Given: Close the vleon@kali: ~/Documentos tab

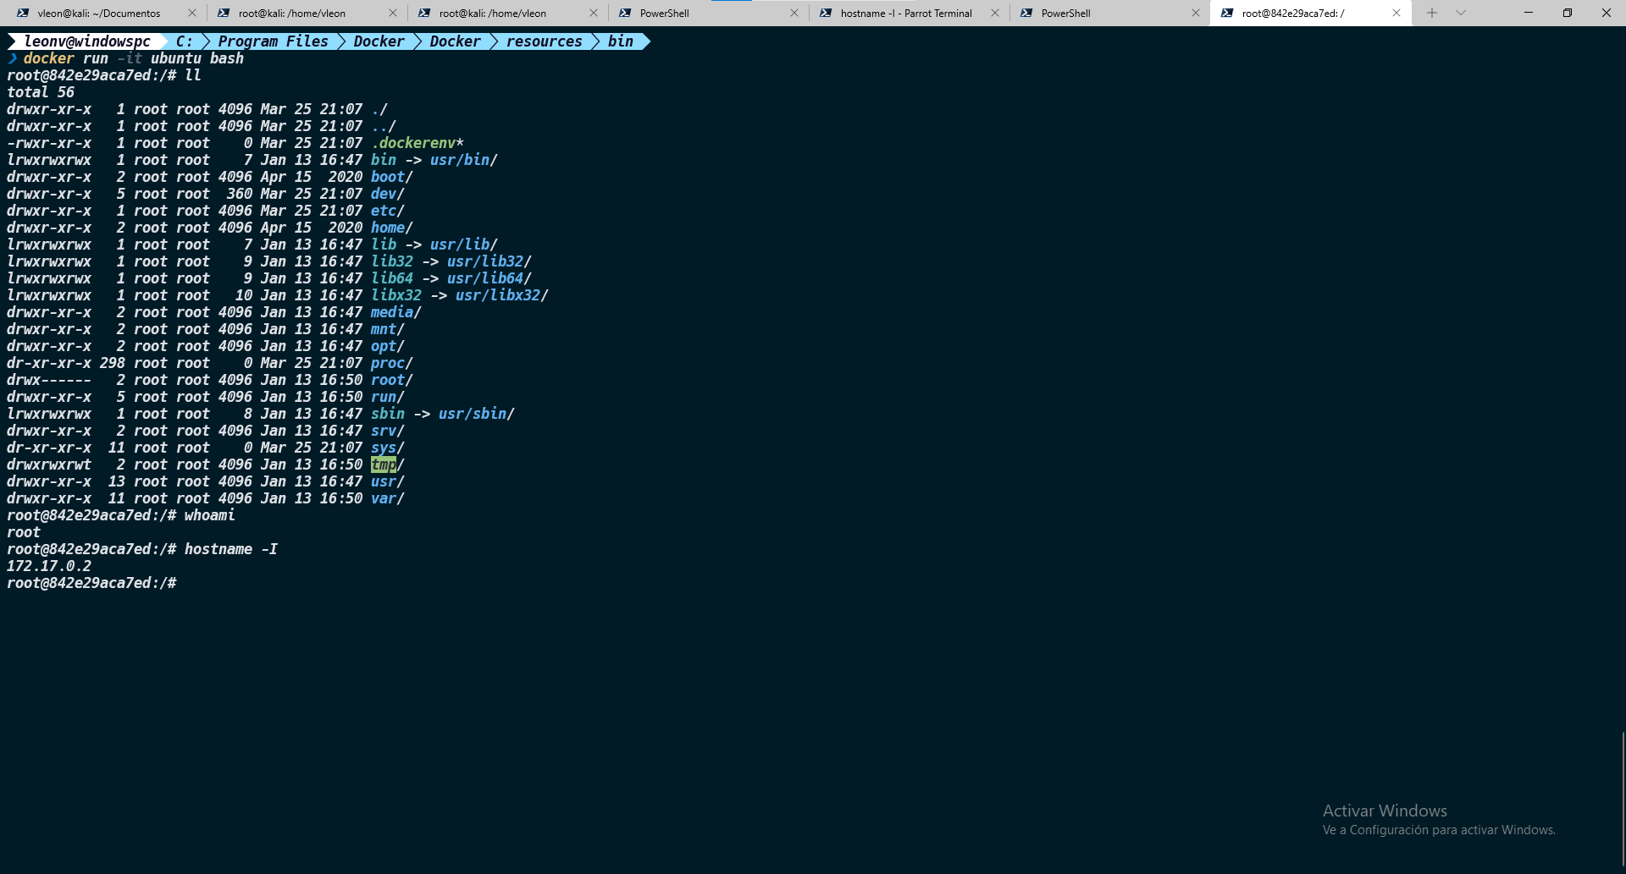Looking at the screenshot, I should point(192,13).
